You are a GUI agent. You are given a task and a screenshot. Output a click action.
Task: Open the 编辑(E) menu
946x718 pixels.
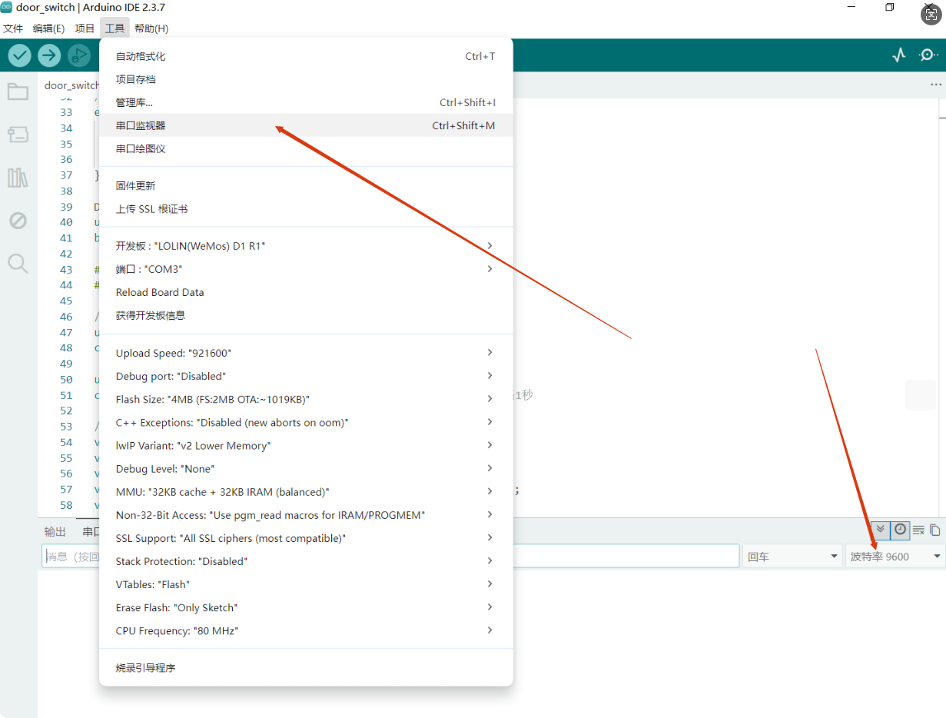pyautogui.click(x=48, y=28)
